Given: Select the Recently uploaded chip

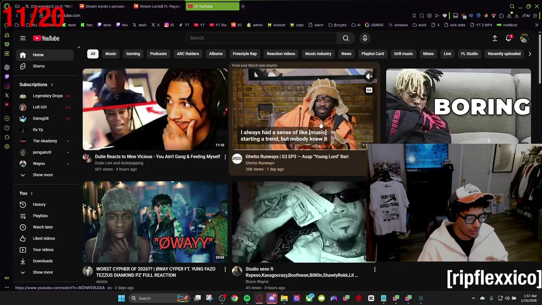Looking at the screenshot, I should [504, 54].
